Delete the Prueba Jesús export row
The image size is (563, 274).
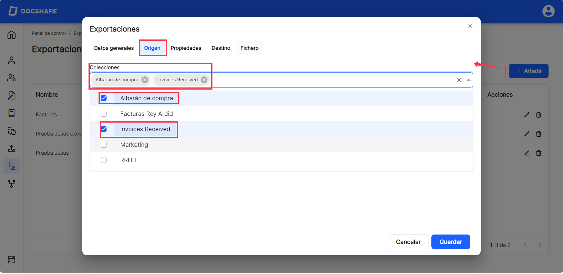pos(539,153)
